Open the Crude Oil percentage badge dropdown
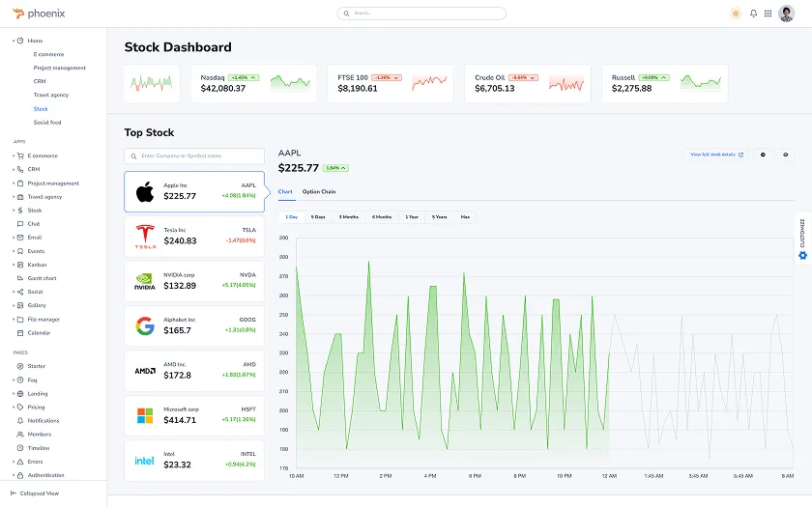Viewport: 812px width, 507px height. coord(523,77)
